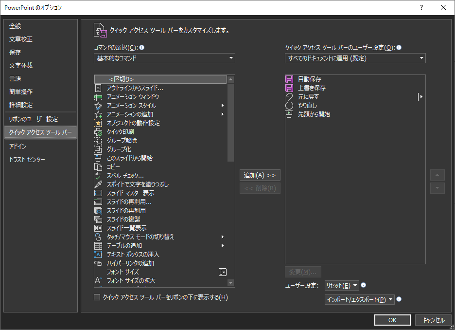Click the グループ化 icon
The image size is (455, 330).
click(98, 149)
